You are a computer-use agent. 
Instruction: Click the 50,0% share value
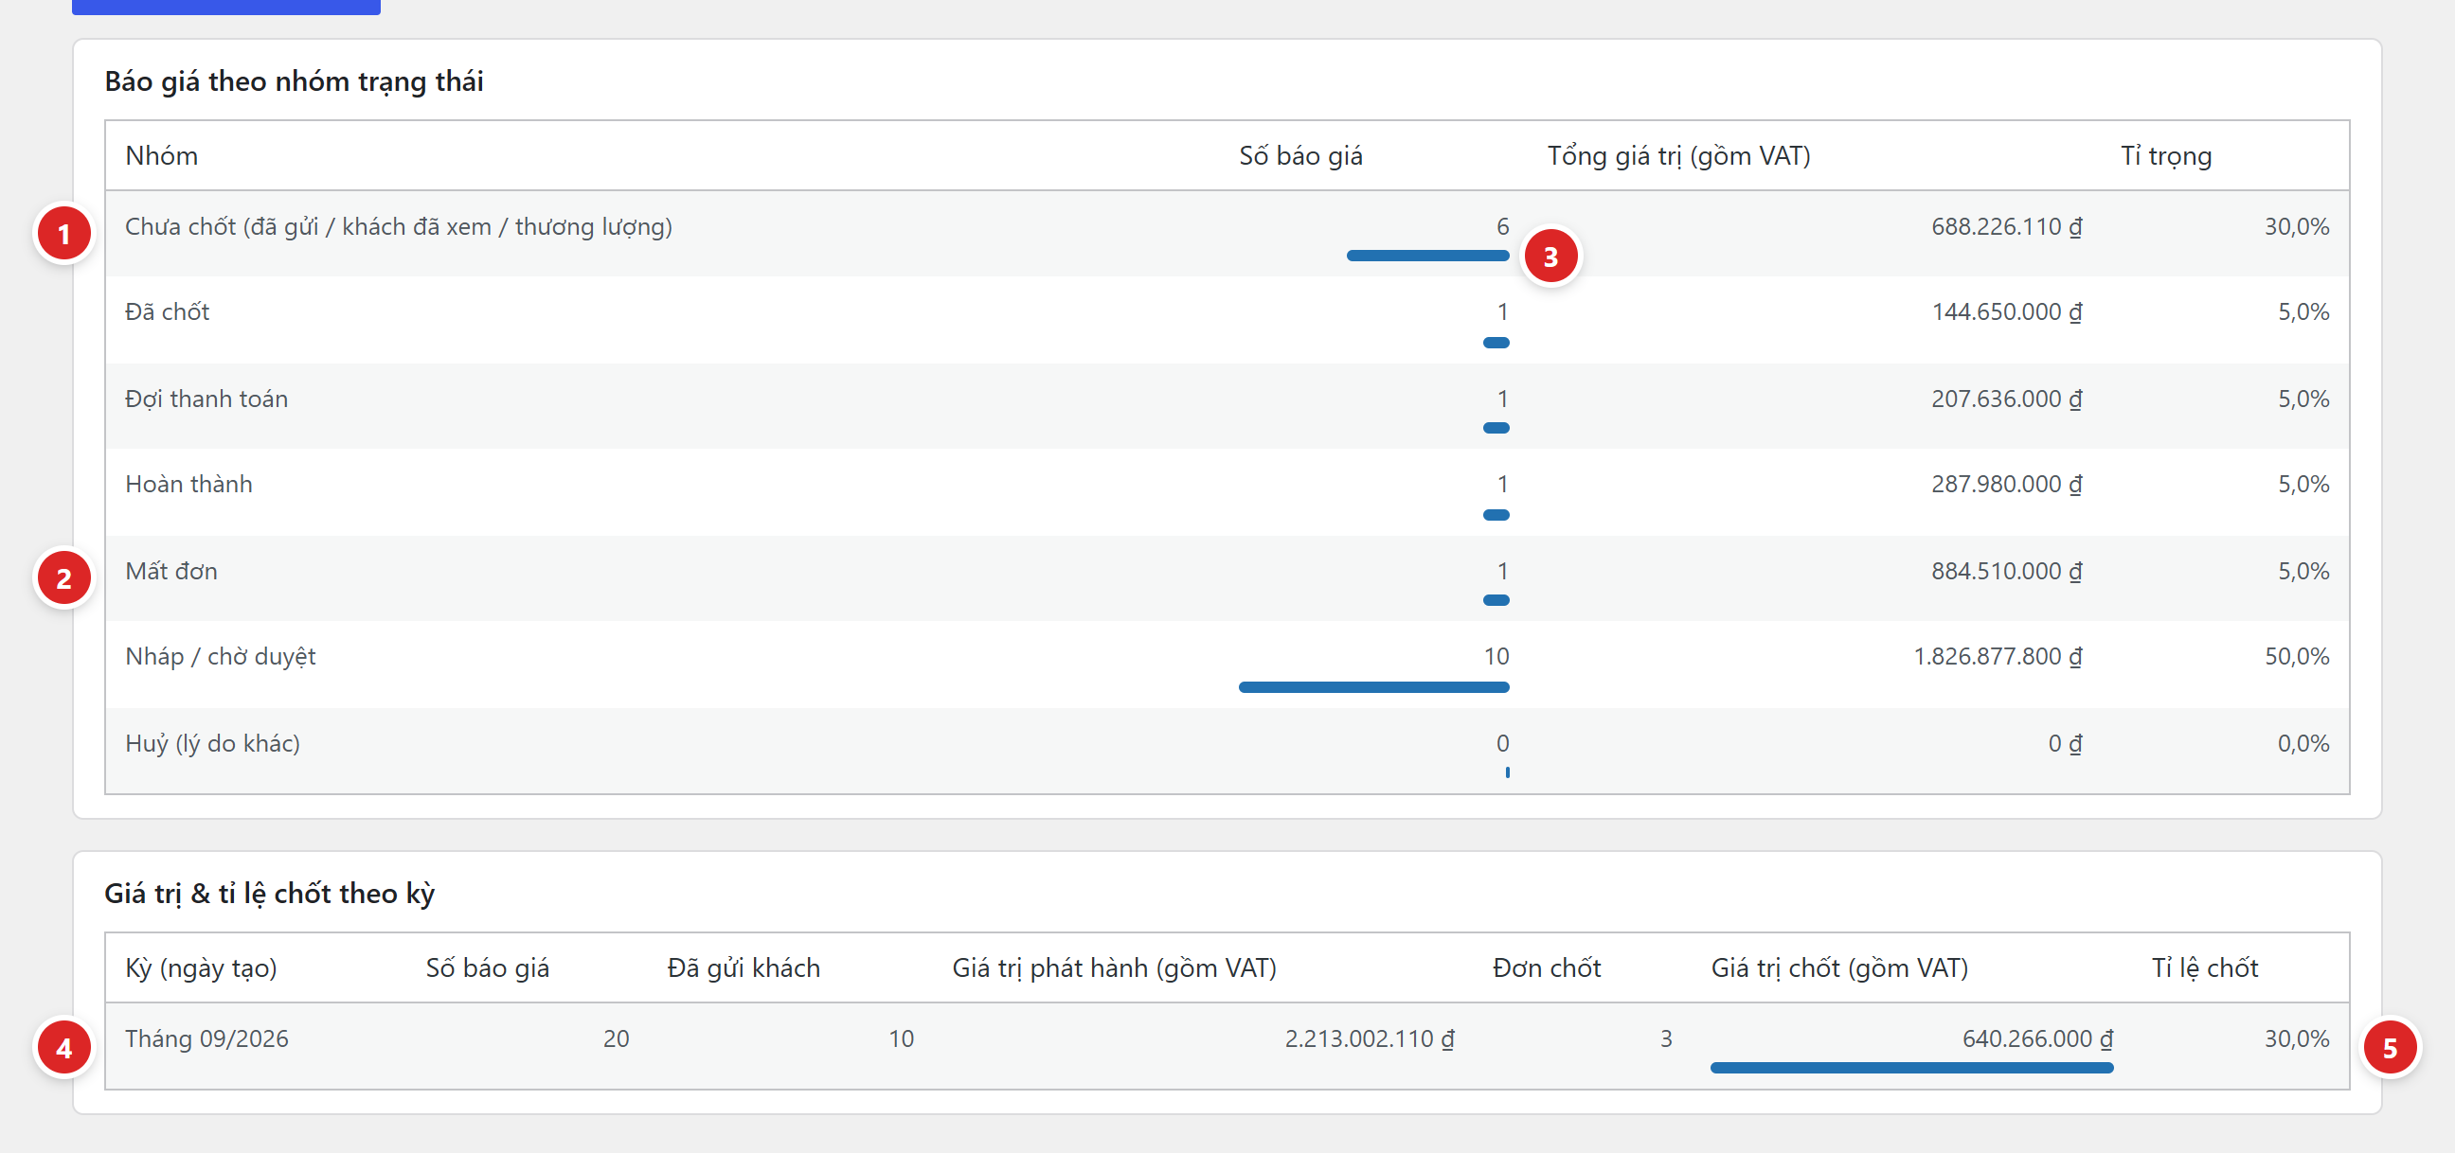[2296, 657]
